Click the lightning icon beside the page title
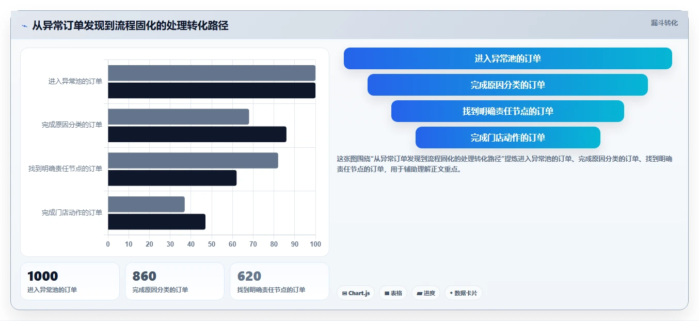The height and width of the screenshot is (321, 699). (24, 26)
